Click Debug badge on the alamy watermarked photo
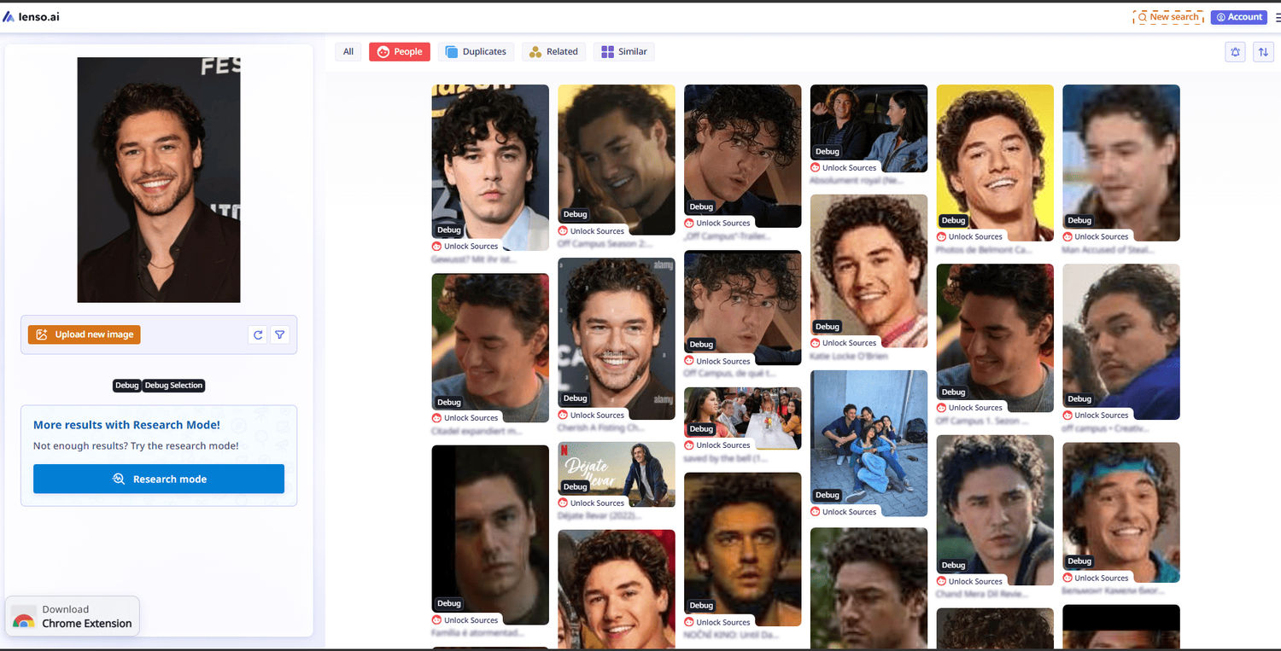This screenshot has width=1281, height=651. tap(575, 398)
